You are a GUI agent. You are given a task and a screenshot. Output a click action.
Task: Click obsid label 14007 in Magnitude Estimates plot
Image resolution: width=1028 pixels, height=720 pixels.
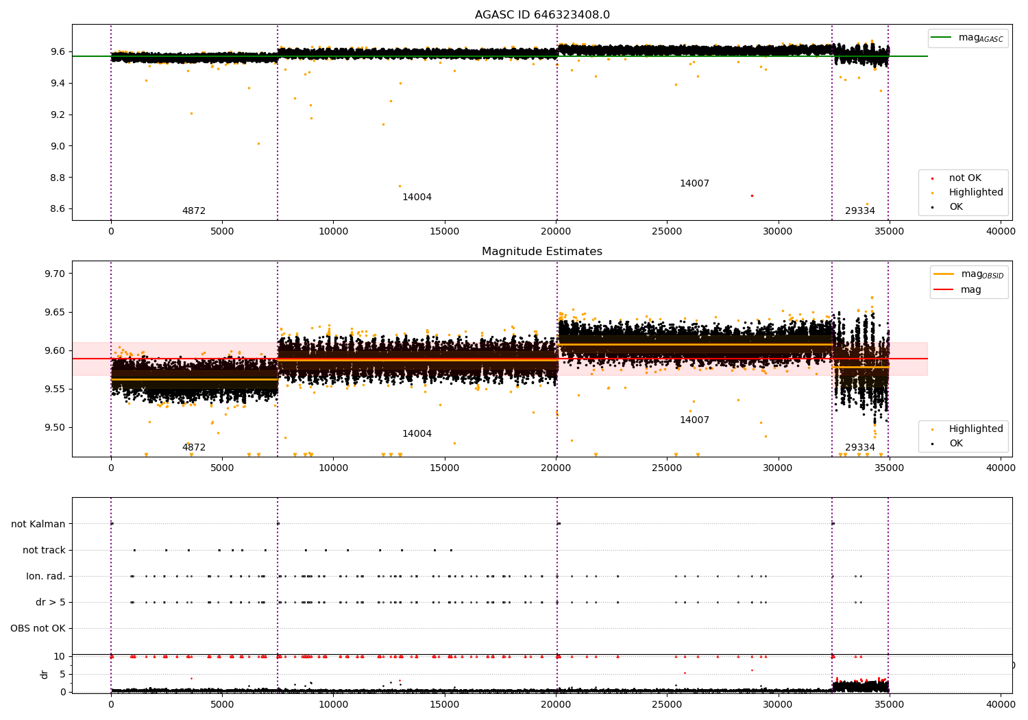click(x=694, y=420)
